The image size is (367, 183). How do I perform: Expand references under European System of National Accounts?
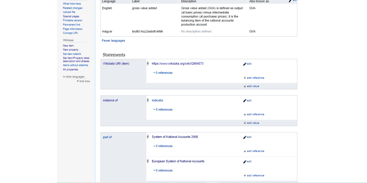(164, 171)
